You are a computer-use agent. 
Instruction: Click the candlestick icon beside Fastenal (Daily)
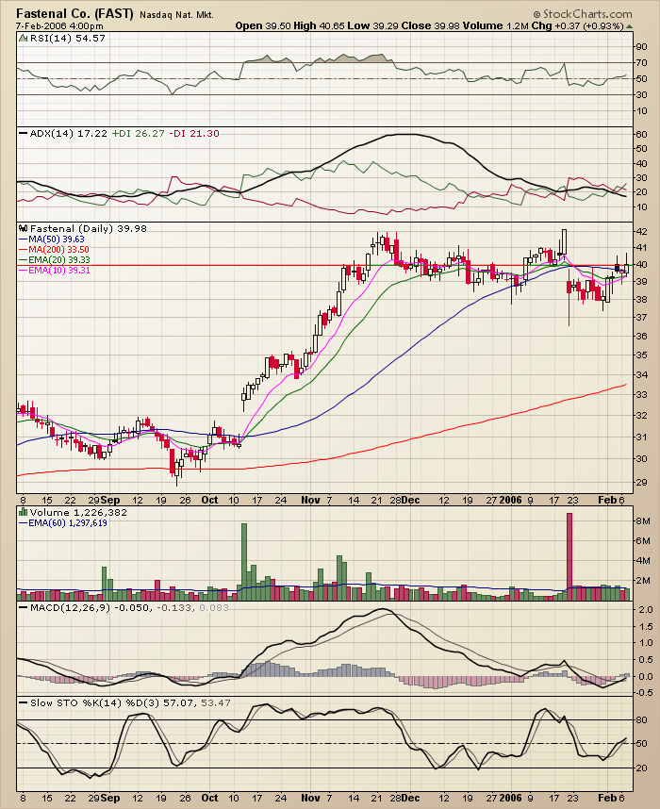(x=24, y=228)
